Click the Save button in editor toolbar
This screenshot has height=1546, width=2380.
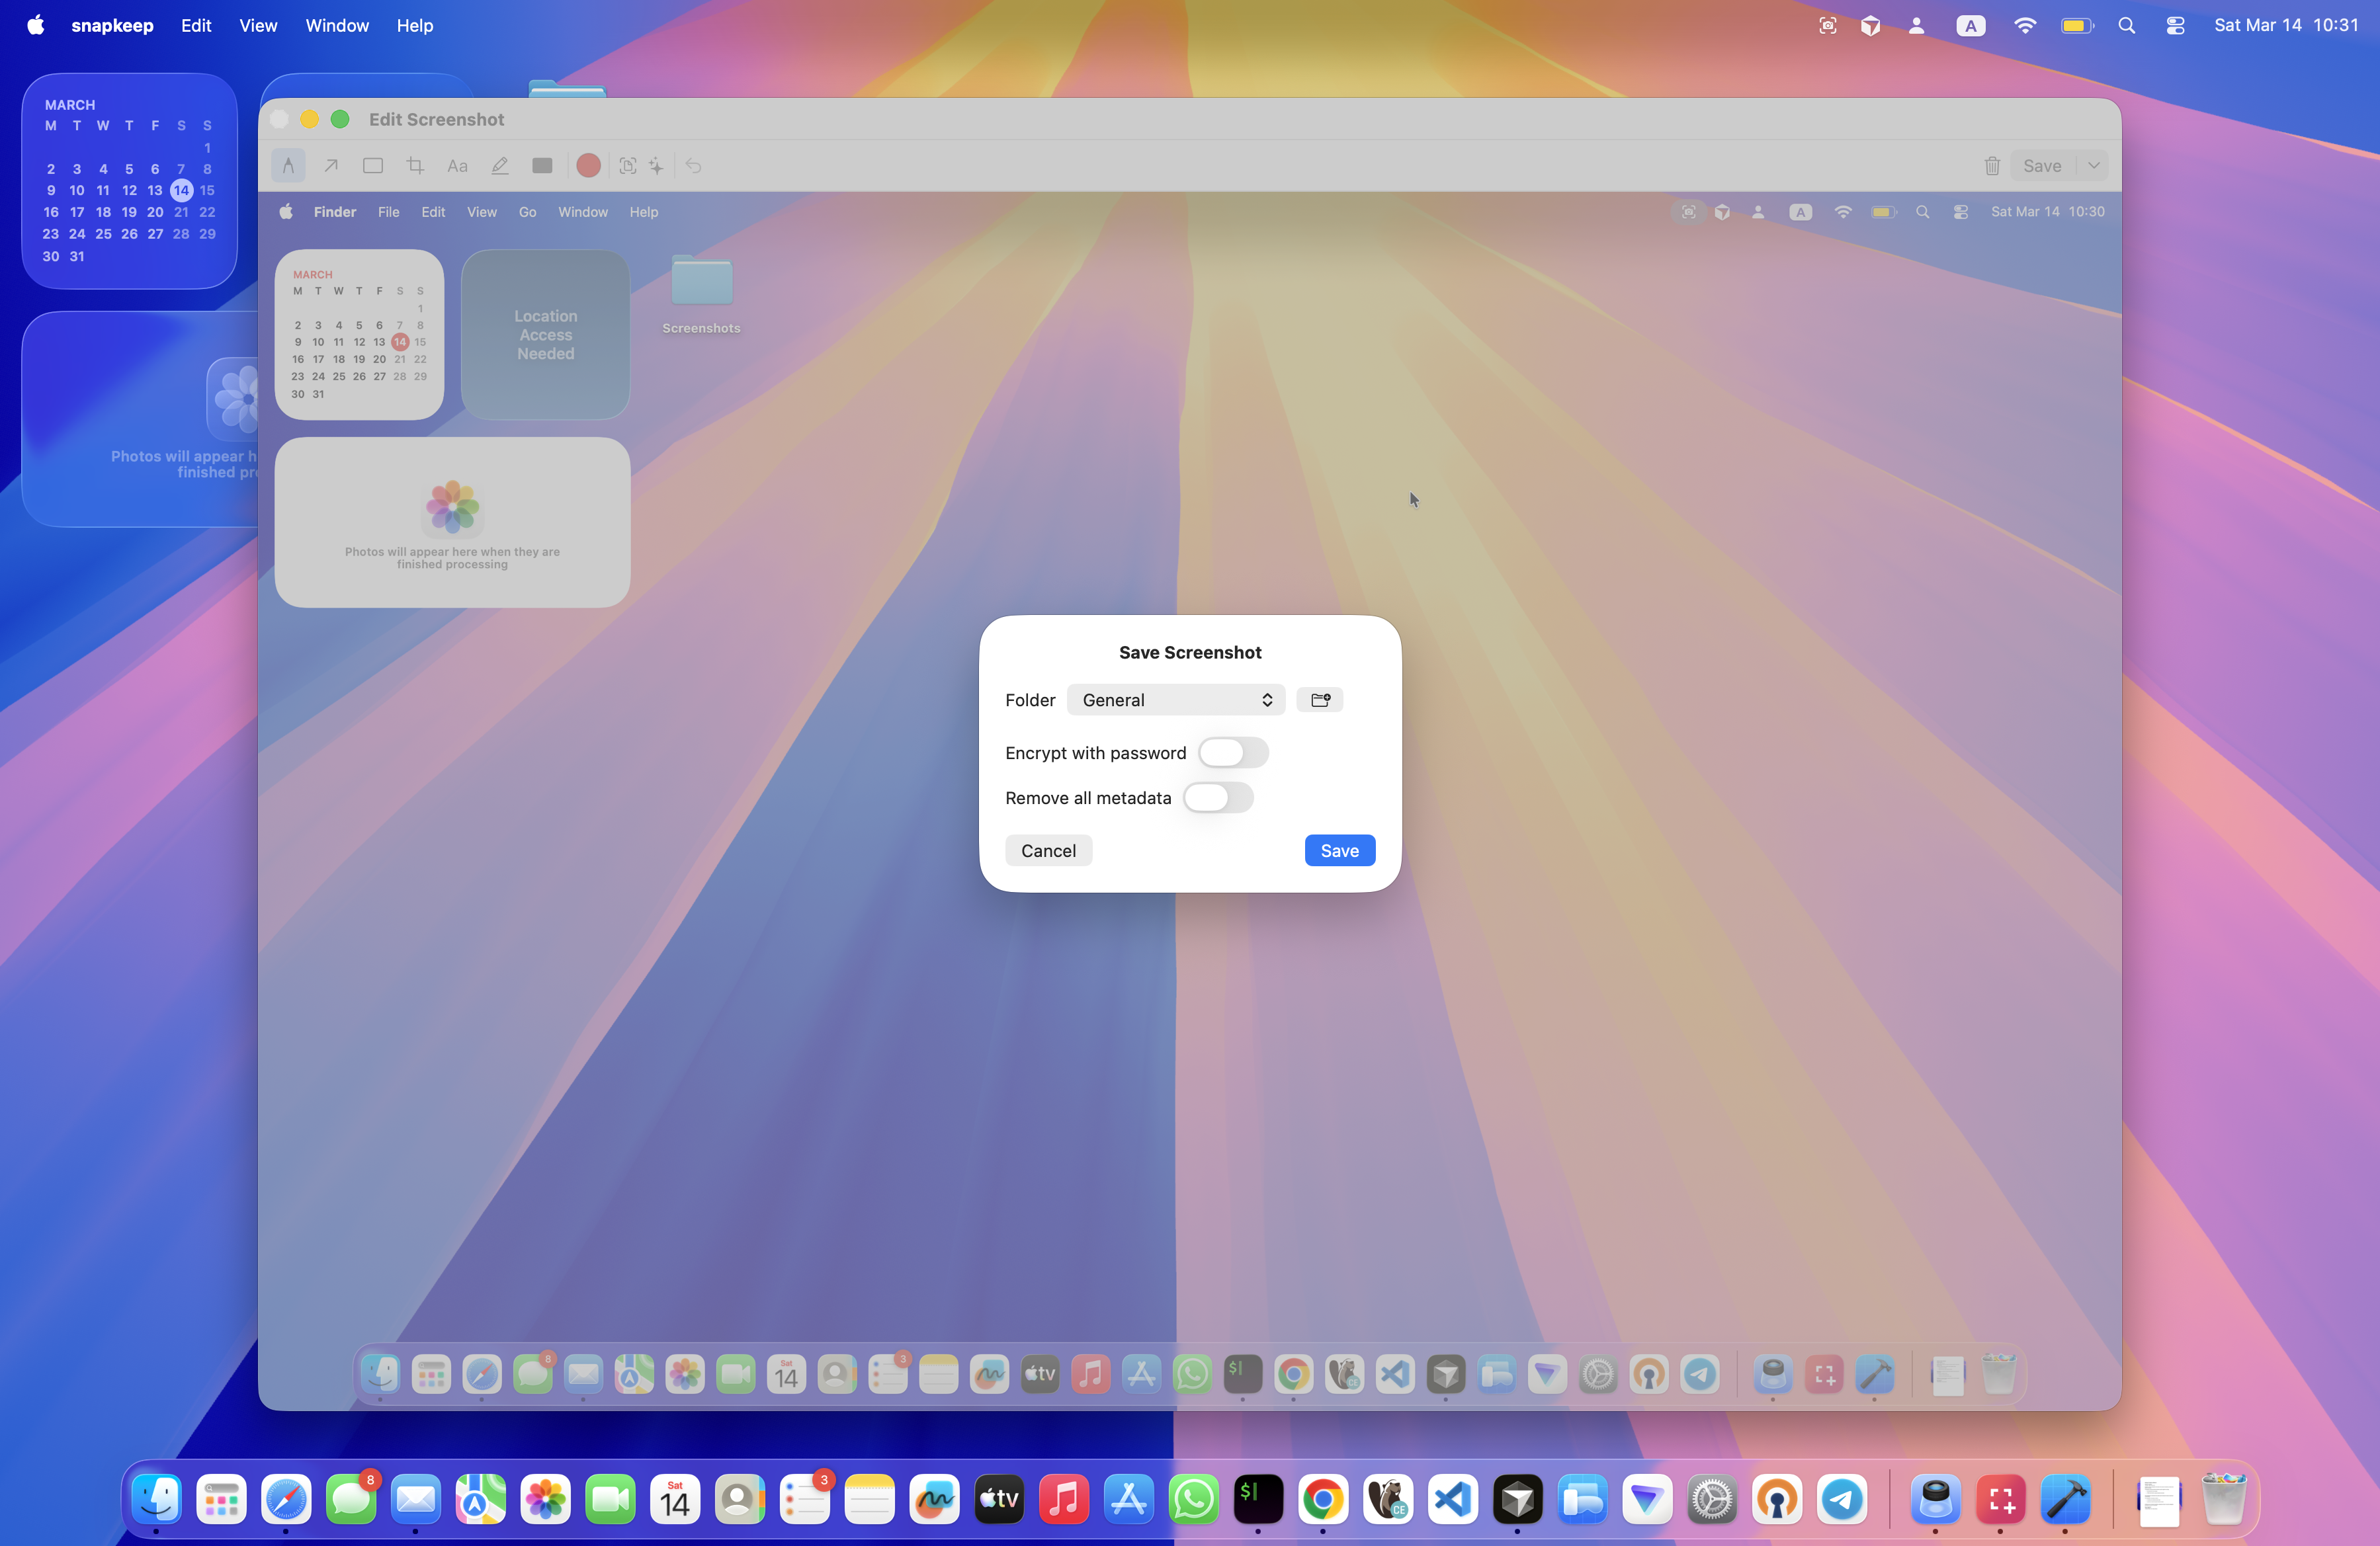point(2041,166)
